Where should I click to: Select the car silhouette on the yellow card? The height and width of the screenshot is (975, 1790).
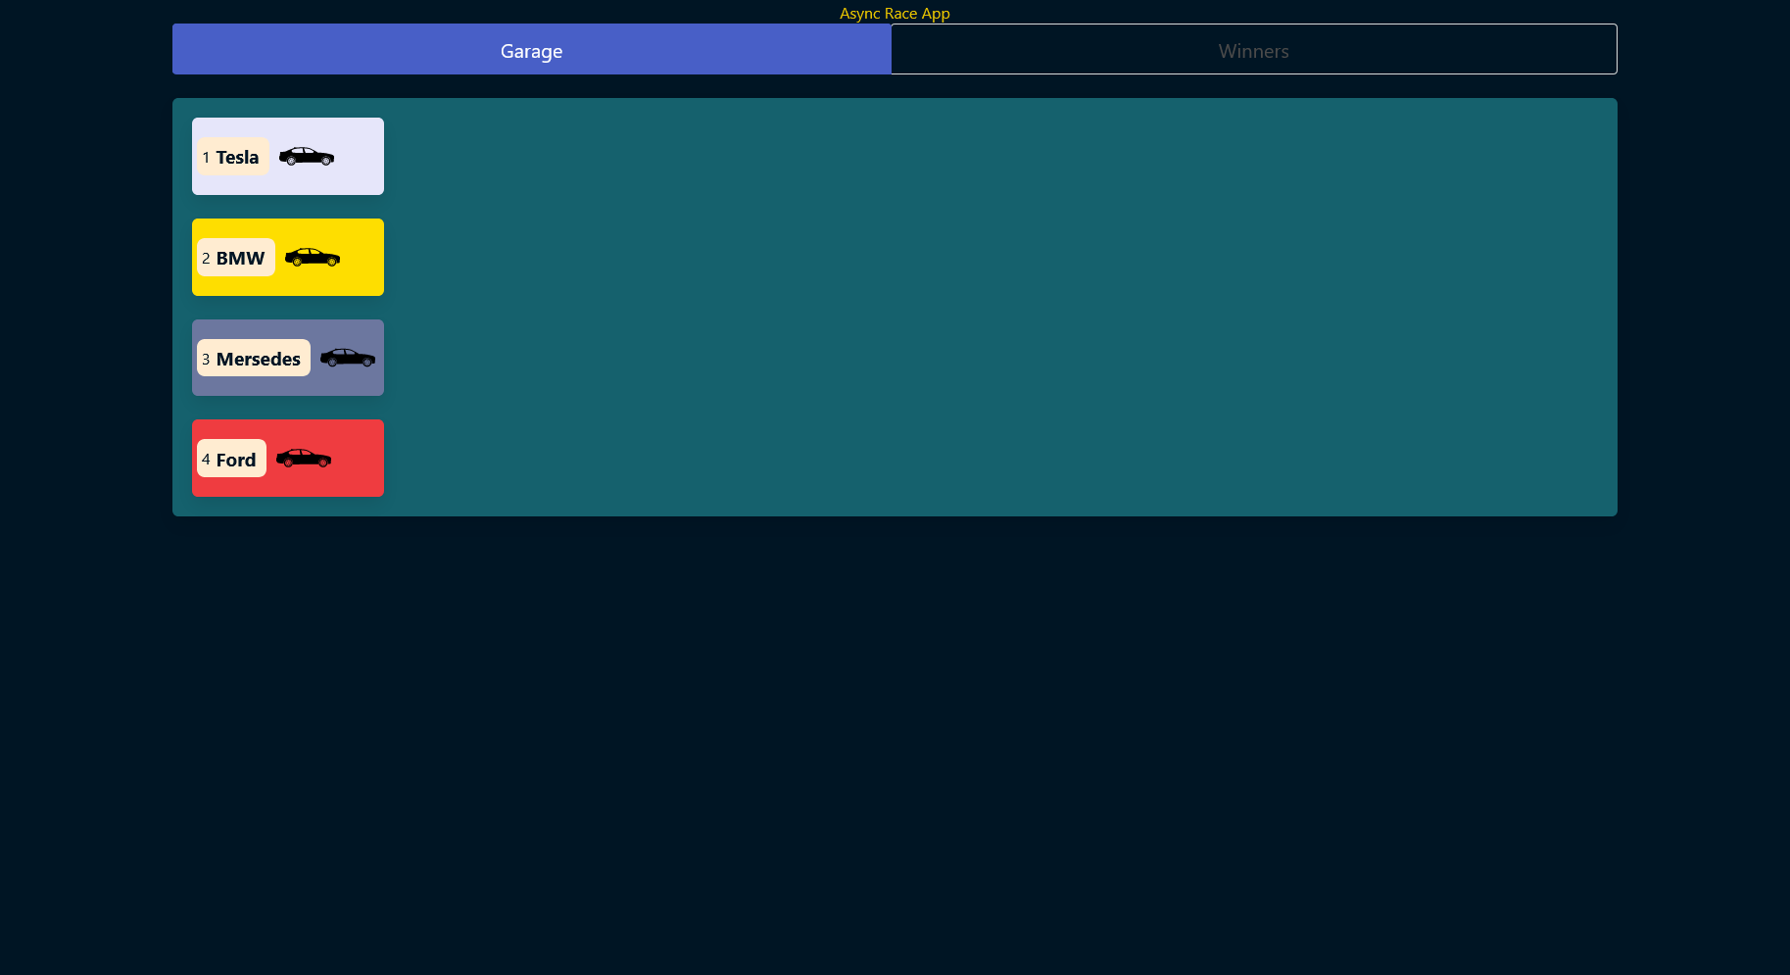[x=314, y=257]
